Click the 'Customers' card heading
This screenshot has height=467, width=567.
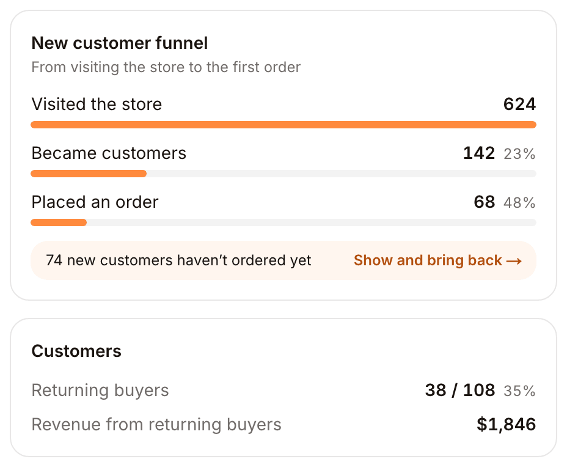click(x=76, y=351)
